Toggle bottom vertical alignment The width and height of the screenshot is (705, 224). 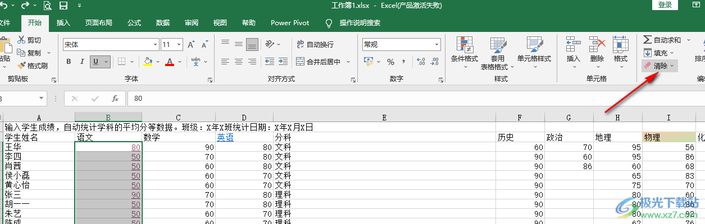pos(252,44)
